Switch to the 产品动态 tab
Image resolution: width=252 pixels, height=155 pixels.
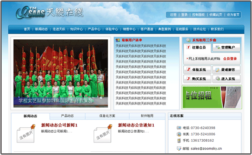(67, 116)
